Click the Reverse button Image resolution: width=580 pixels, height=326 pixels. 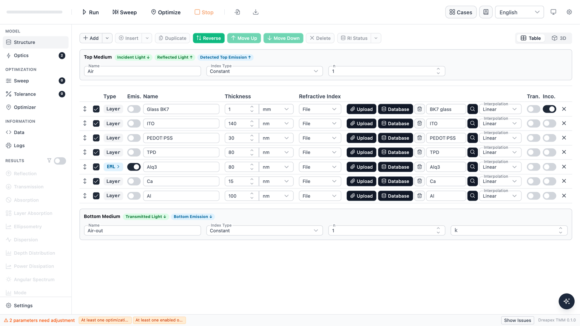coord(208,38)
